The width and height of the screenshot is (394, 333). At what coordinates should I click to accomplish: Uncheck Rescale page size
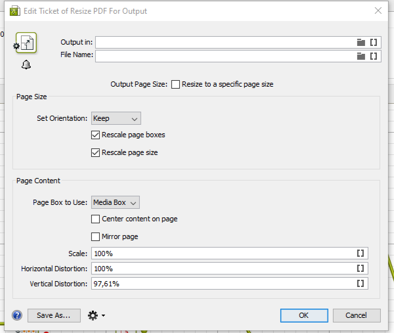[x=96, y=152]
